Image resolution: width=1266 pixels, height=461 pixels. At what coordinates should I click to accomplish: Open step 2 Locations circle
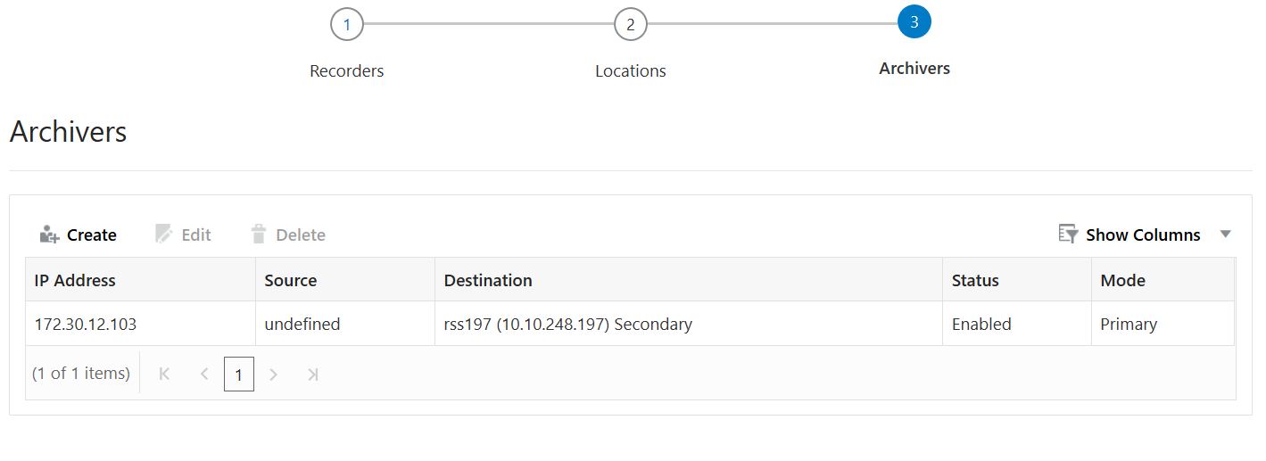click(x=631, y=24)
